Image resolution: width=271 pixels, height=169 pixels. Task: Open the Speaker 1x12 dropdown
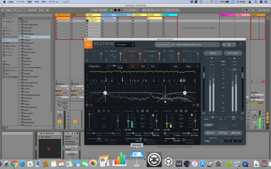click(71, 139)
